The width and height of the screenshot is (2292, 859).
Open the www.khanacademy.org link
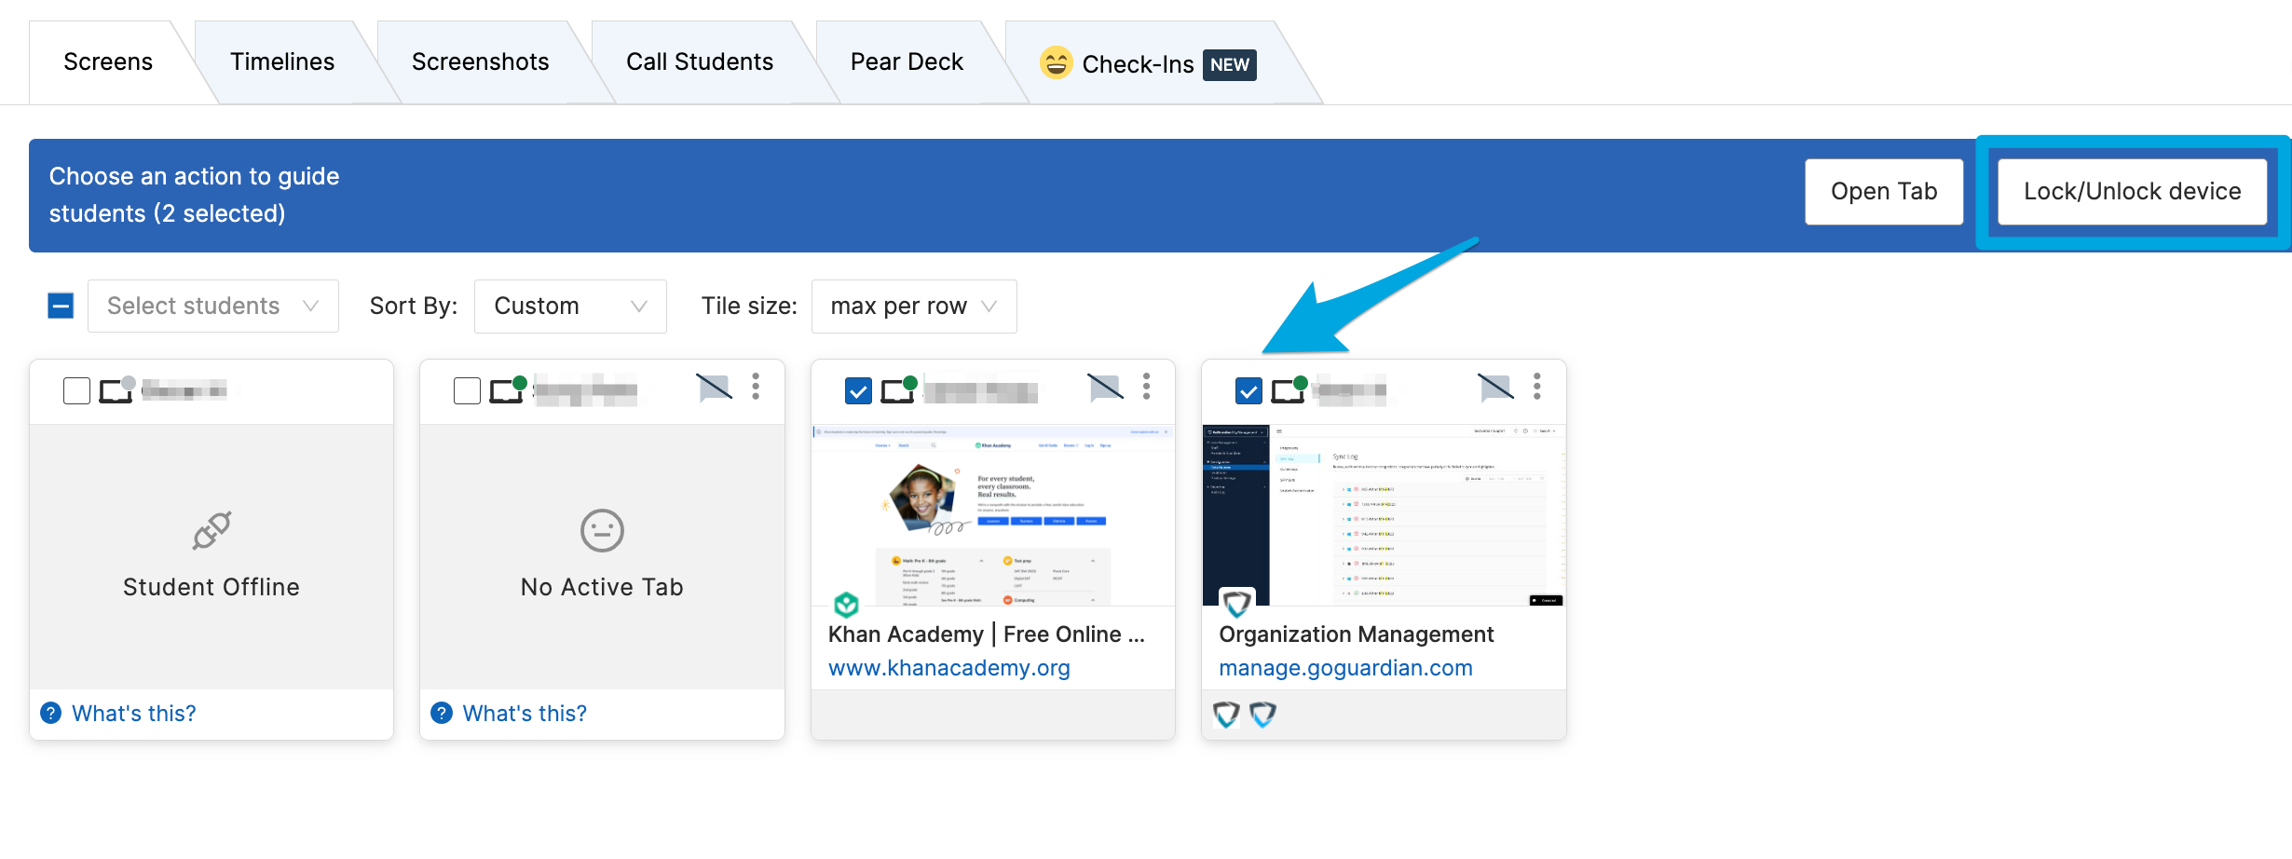[948, 668]
